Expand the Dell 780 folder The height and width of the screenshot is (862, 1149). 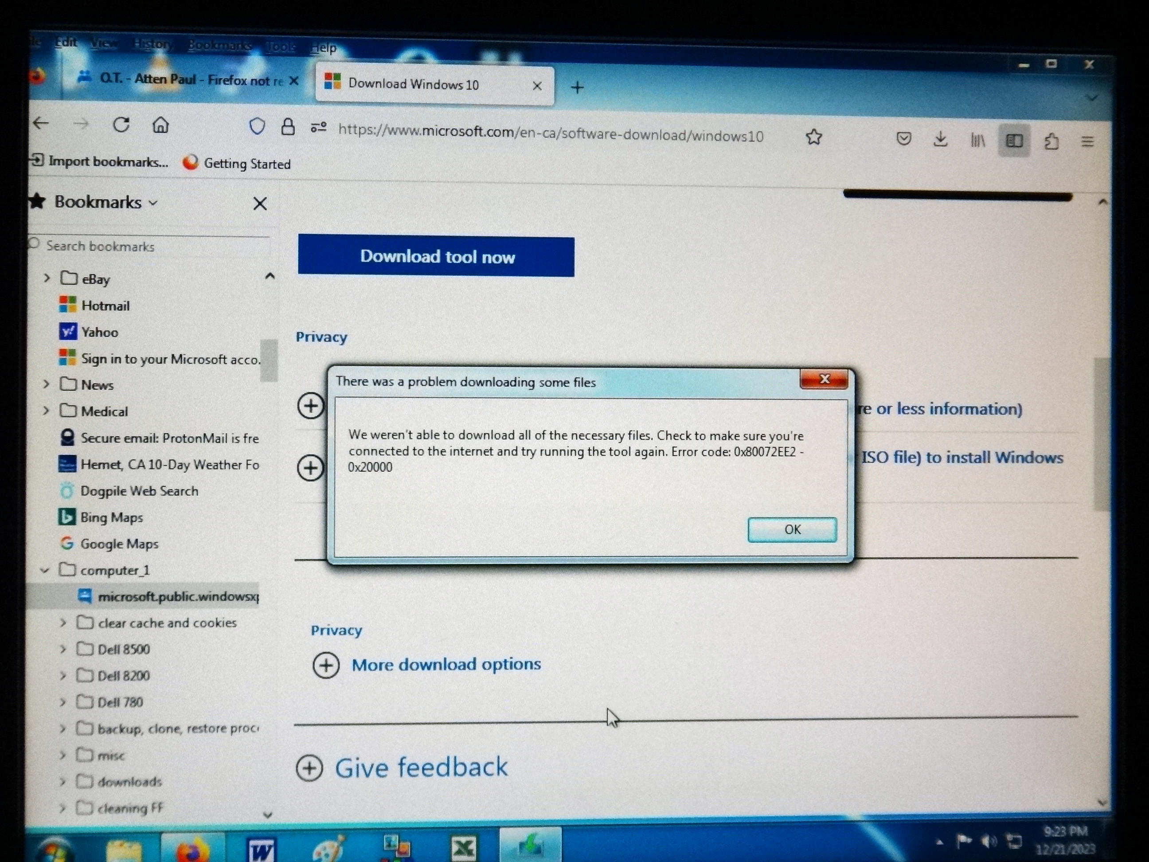point(63,702)
